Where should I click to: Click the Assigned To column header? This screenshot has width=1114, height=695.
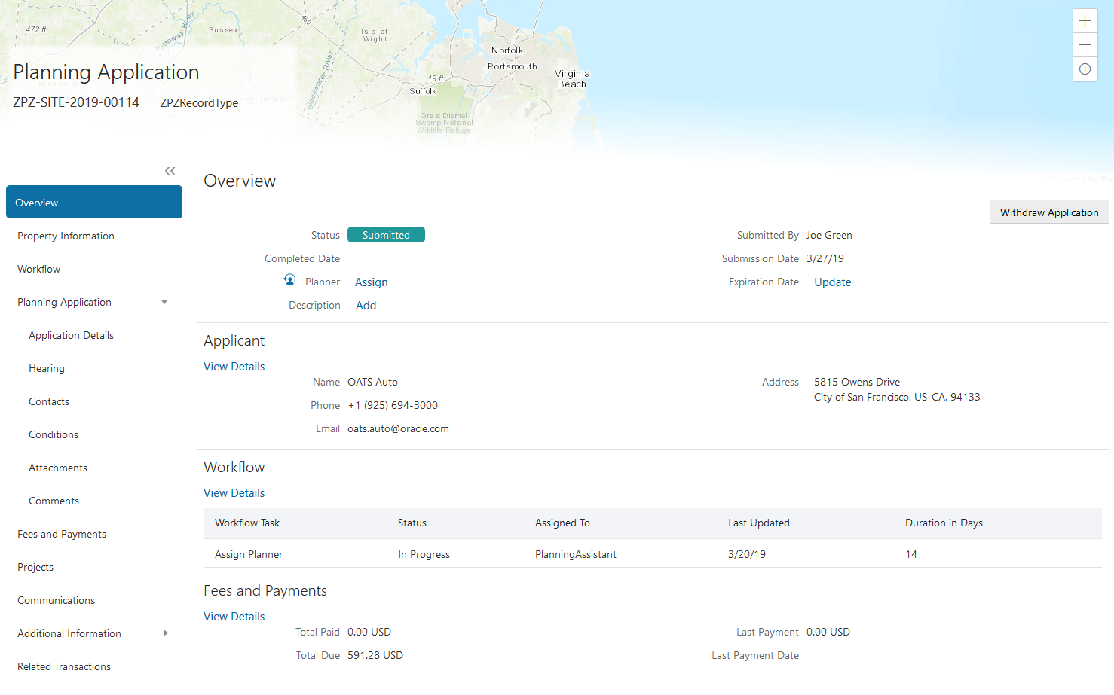(x=562, y=523)
